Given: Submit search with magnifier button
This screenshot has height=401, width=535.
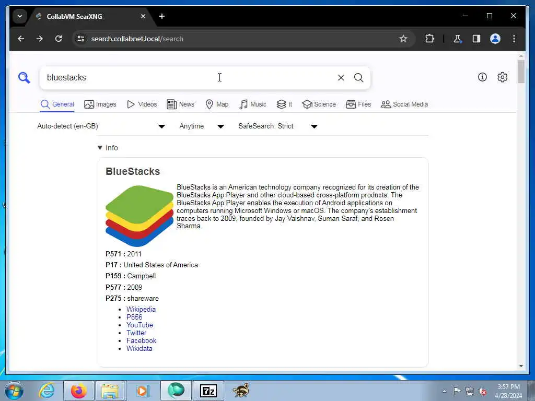Looking at the screenshot, I should coord(358,78).
